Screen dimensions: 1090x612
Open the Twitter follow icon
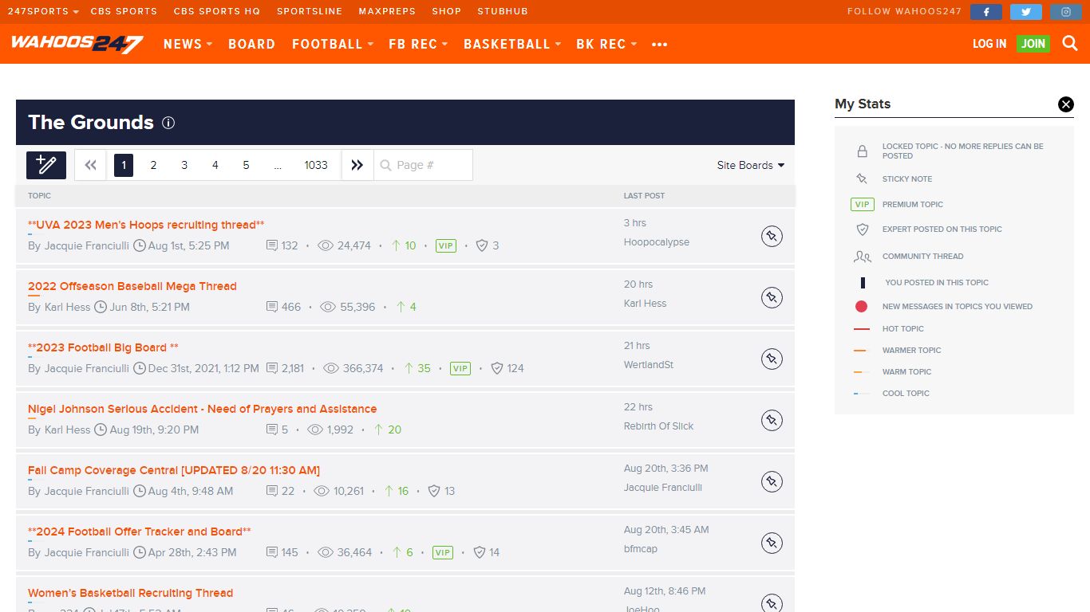pyautogui.click(x=1026, y=12)
